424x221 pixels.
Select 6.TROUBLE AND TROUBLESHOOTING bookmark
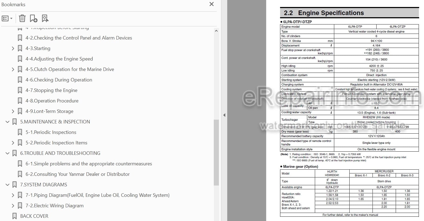[60, 153]
